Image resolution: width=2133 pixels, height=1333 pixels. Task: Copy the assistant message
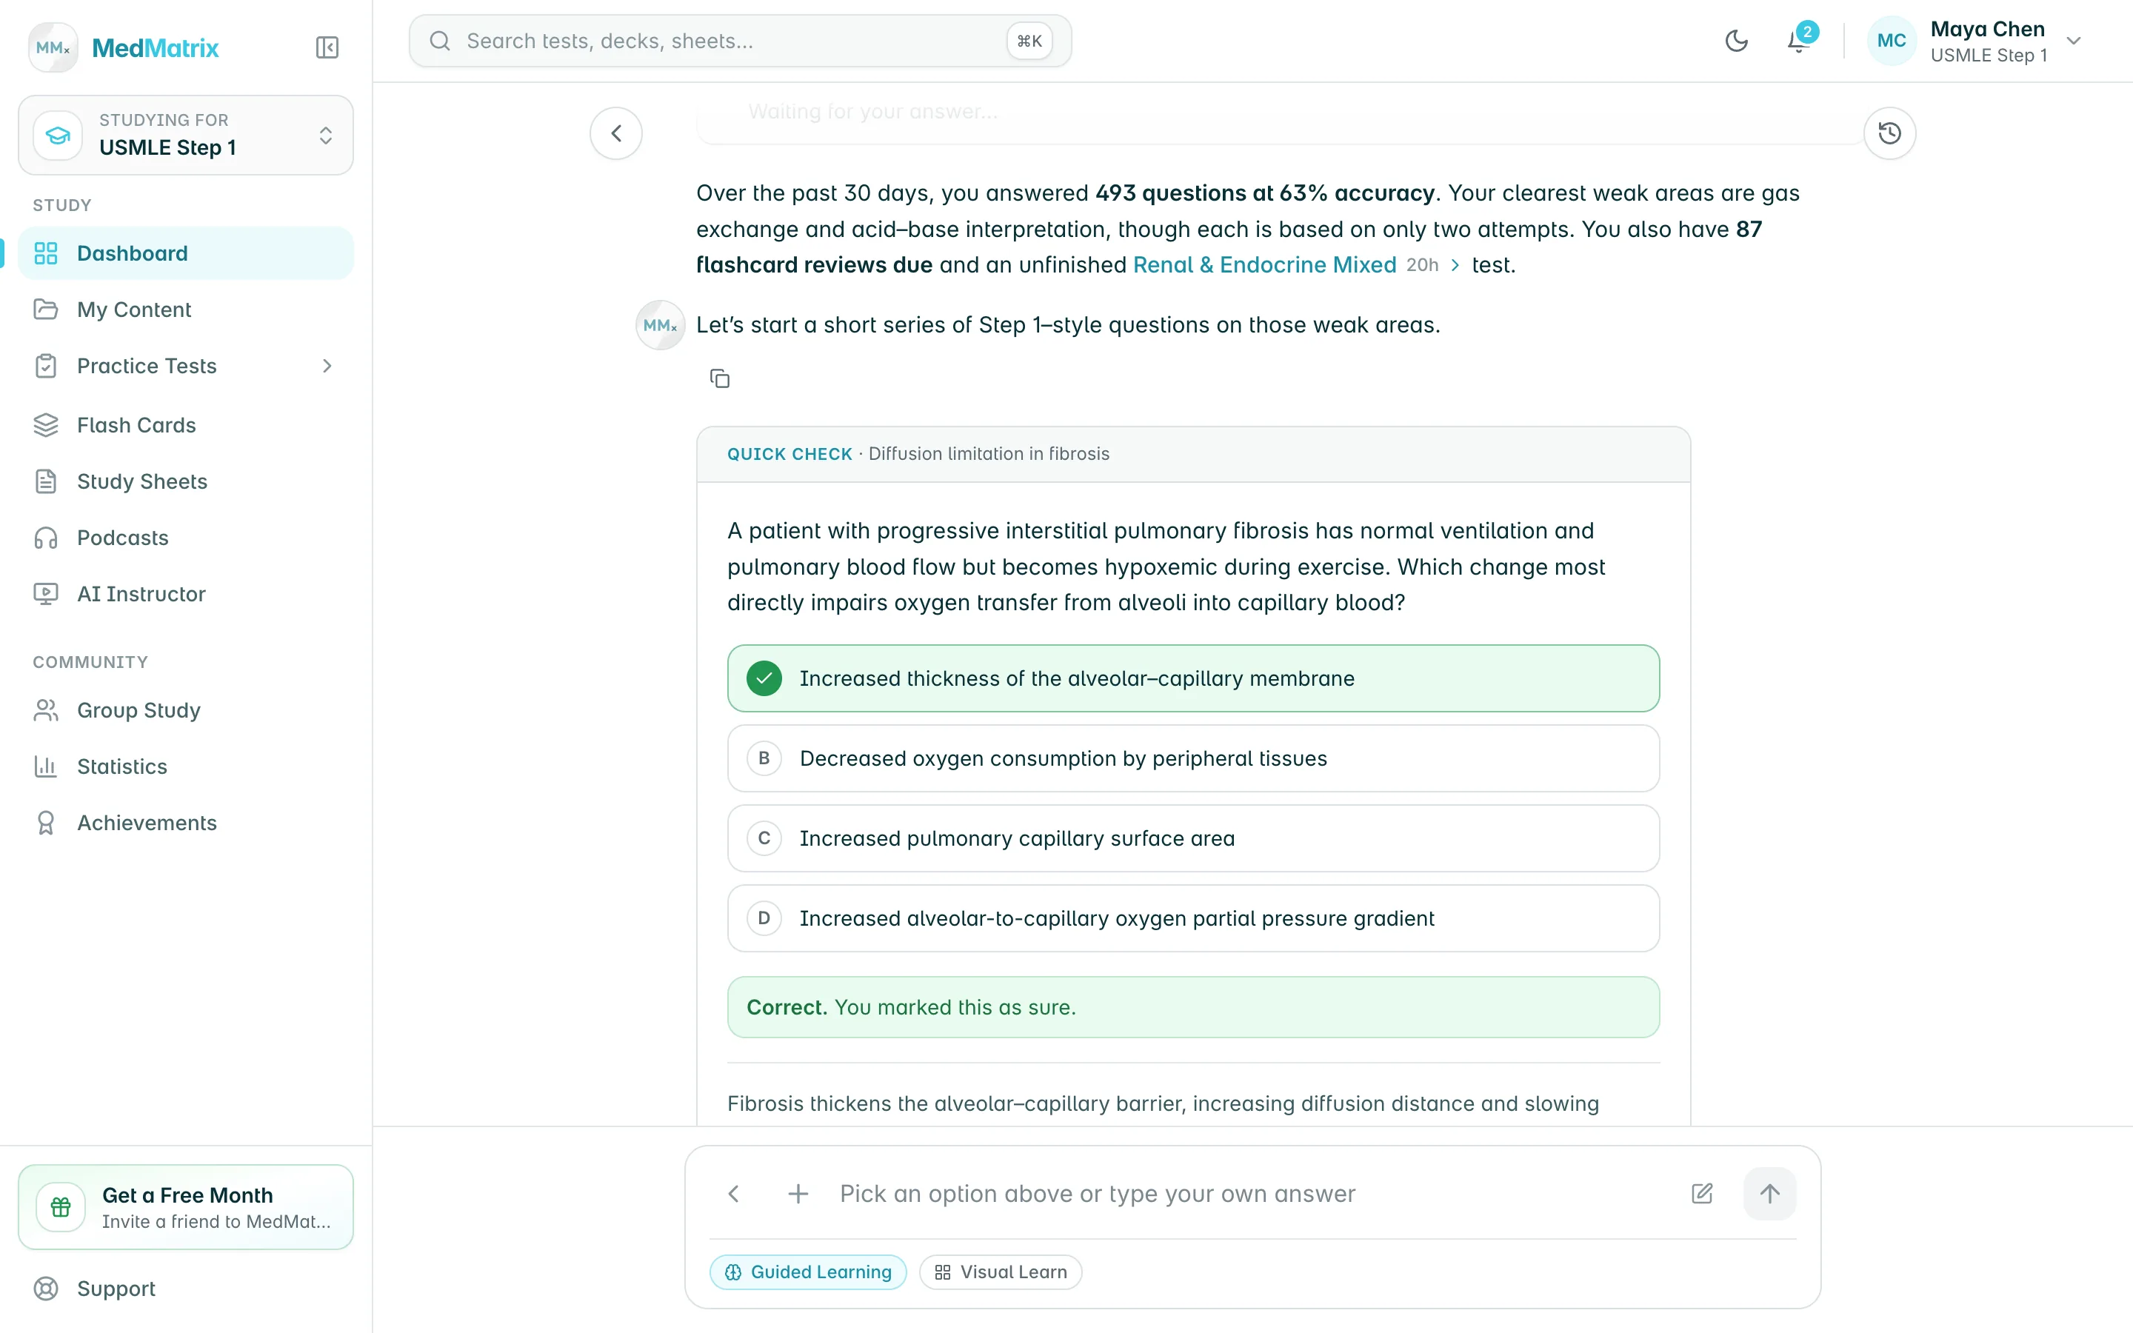[720, 379]
